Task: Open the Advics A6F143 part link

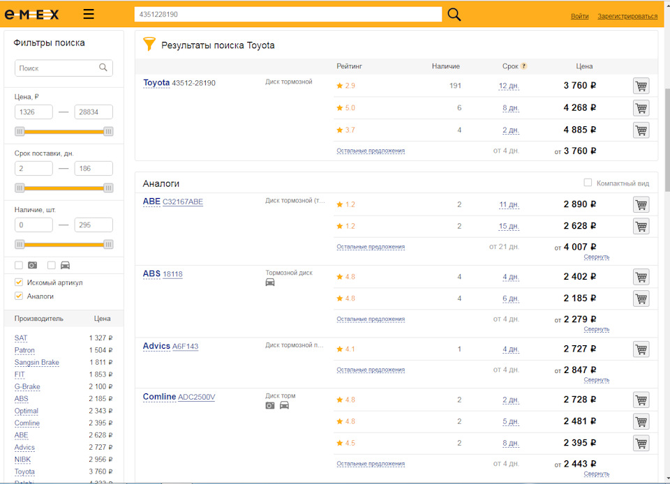Action: (x=185, y=346)
